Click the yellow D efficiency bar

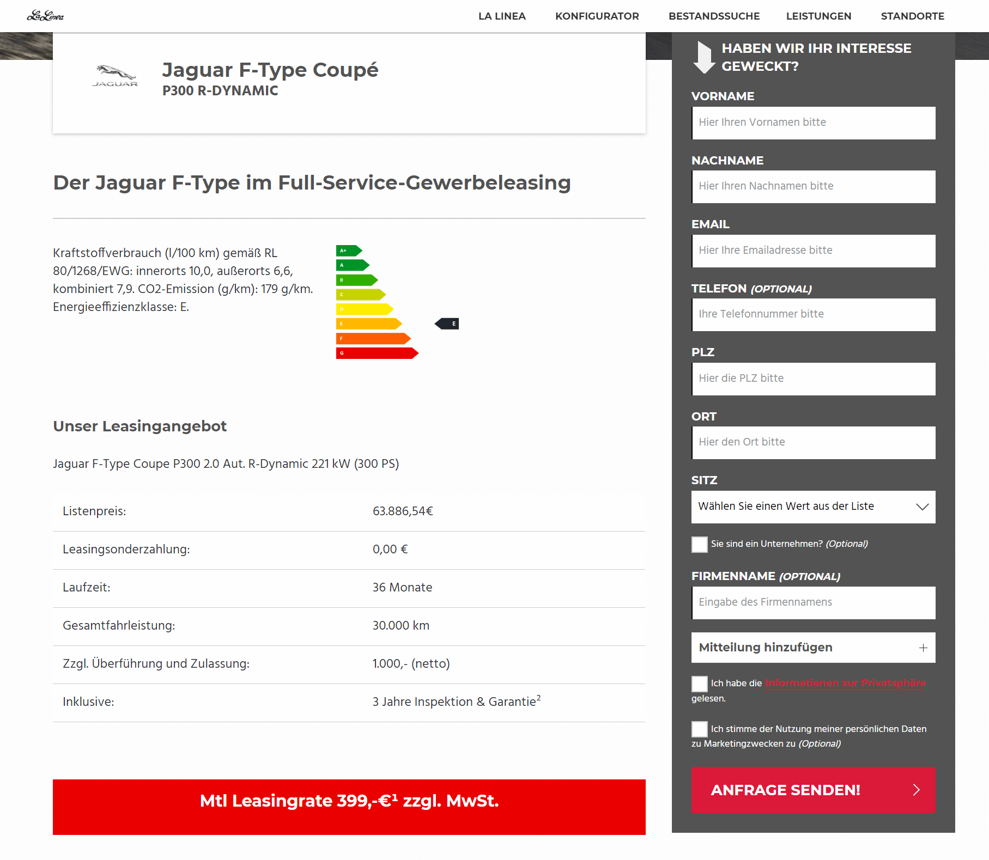click(365, 309)
